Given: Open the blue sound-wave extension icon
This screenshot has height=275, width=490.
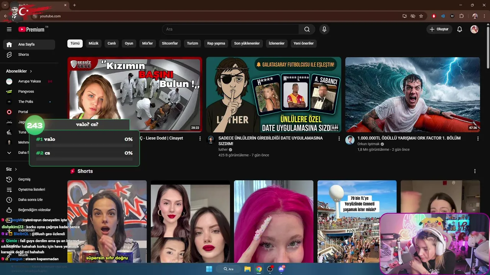Looking at the screenshot, I should point(443,16).
